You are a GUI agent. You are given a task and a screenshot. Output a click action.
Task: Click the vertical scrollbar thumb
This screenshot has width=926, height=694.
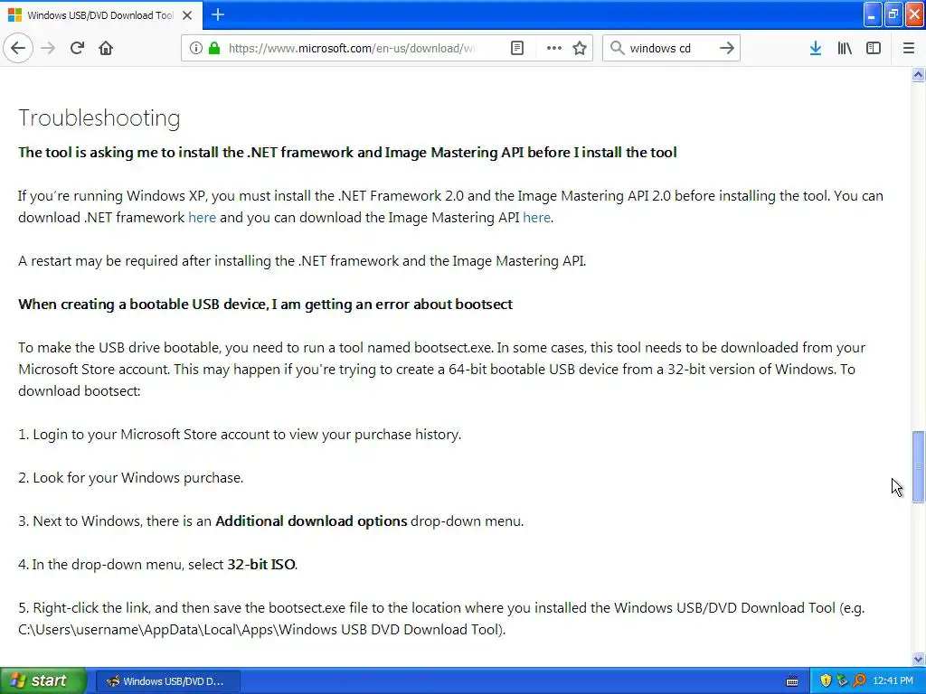tap(918, 467)
